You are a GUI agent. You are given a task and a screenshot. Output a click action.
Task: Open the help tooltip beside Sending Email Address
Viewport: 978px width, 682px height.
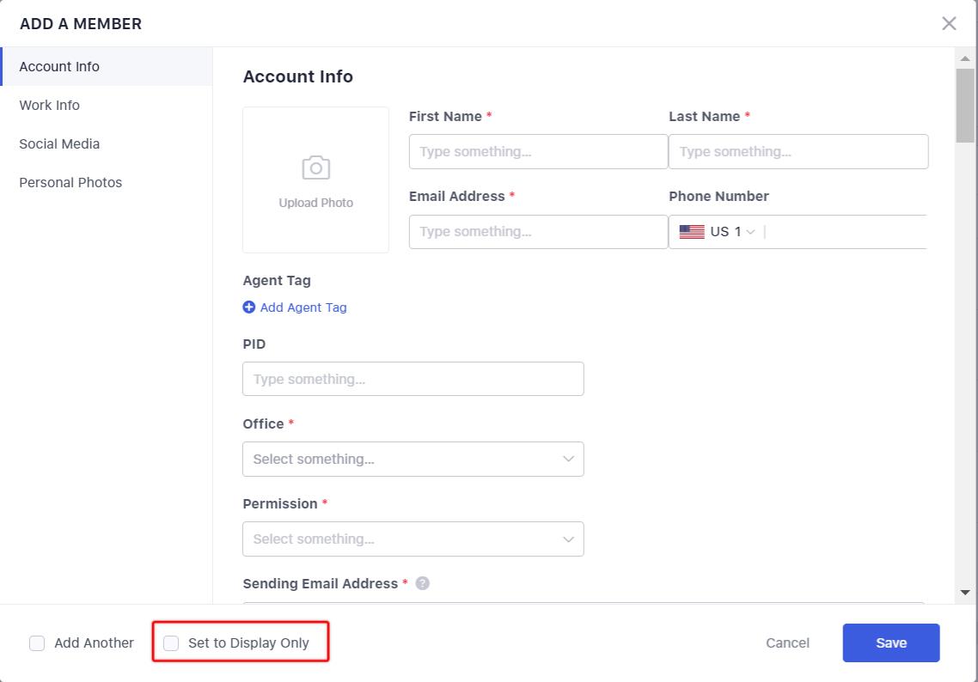click(x=422, y=583)
